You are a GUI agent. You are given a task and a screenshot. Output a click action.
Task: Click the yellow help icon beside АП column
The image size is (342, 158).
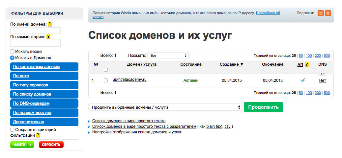[x=307, y=65]
